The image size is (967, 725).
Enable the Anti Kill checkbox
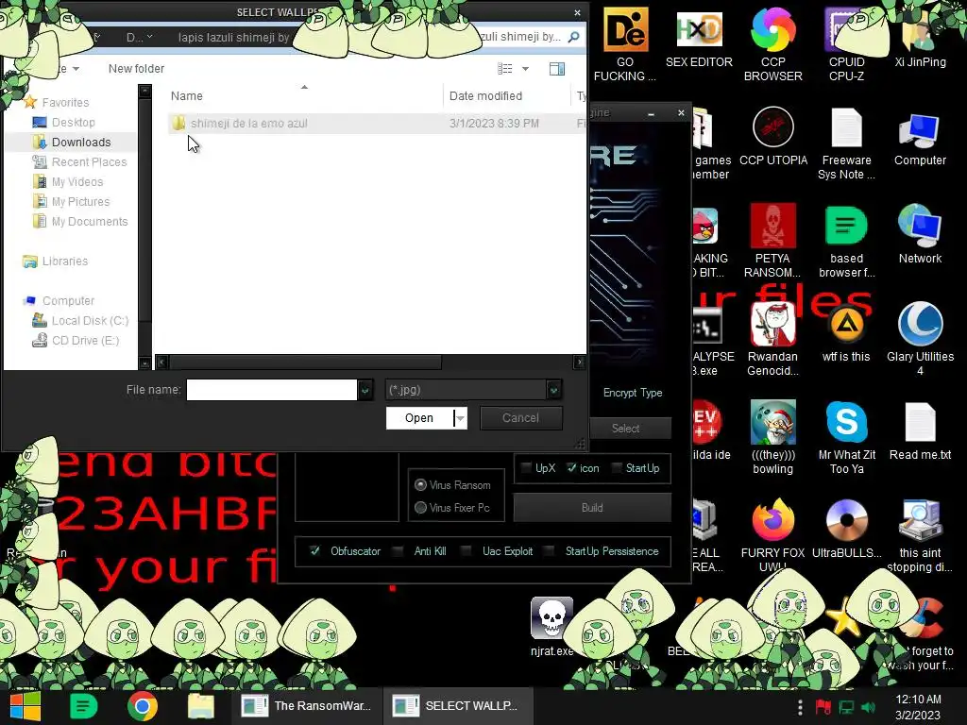399,551
